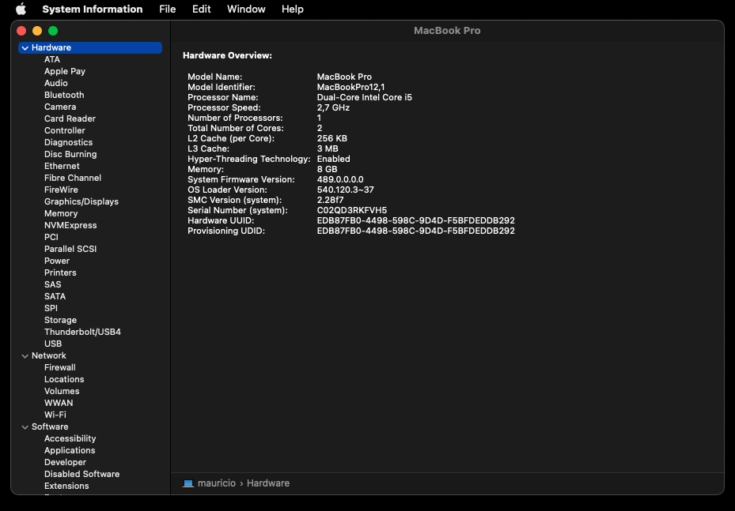Open the File menu
The width and height of the screenshot is (735, 511).
[x=167, y=9]
